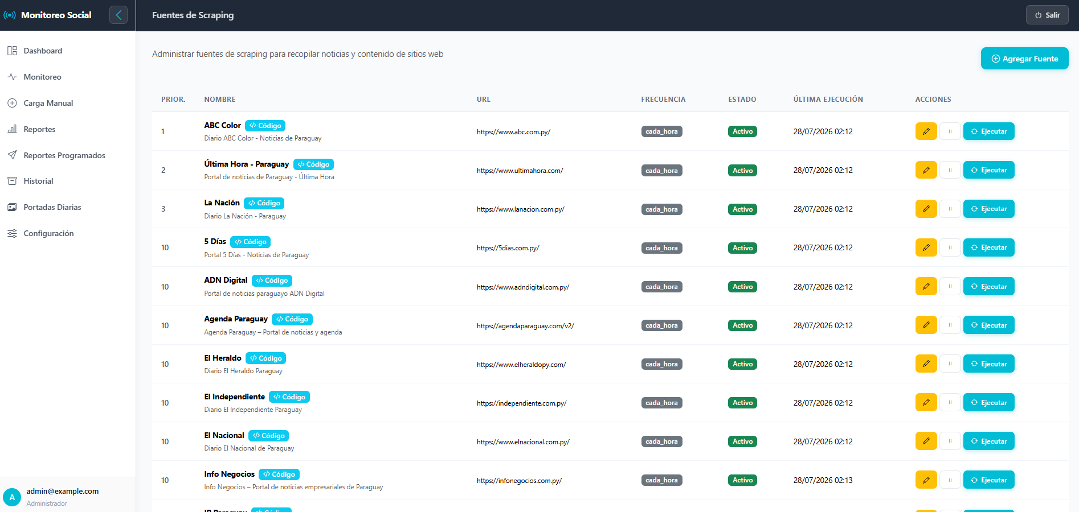
Task: Edit the La Nación source
Action: (926, 209)
